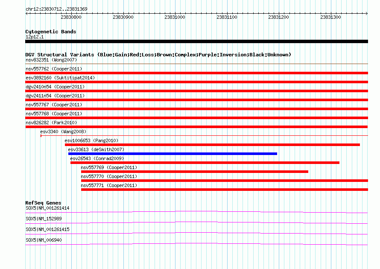Screen dimensions: 380x269
Task: Click the red bar for nsv557770
Action: click(x=225, y=181)
